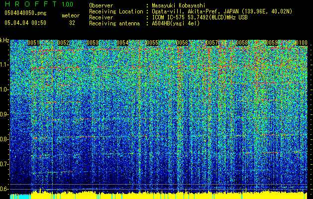The image size is (313, 199).
Task: Click time marker 0055
Action: (152, 43)
